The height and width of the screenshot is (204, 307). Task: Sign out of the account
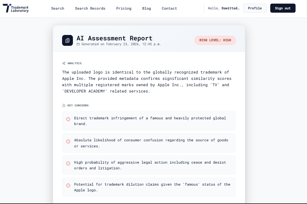283,8
